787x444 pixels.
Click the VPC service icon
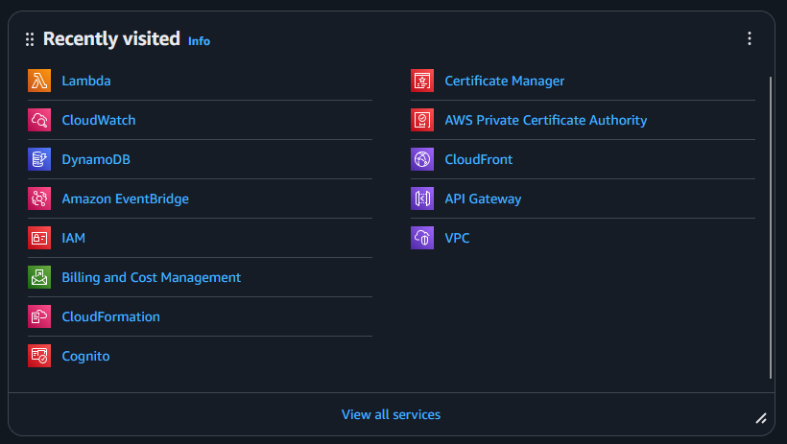click(x=422, y=238)
